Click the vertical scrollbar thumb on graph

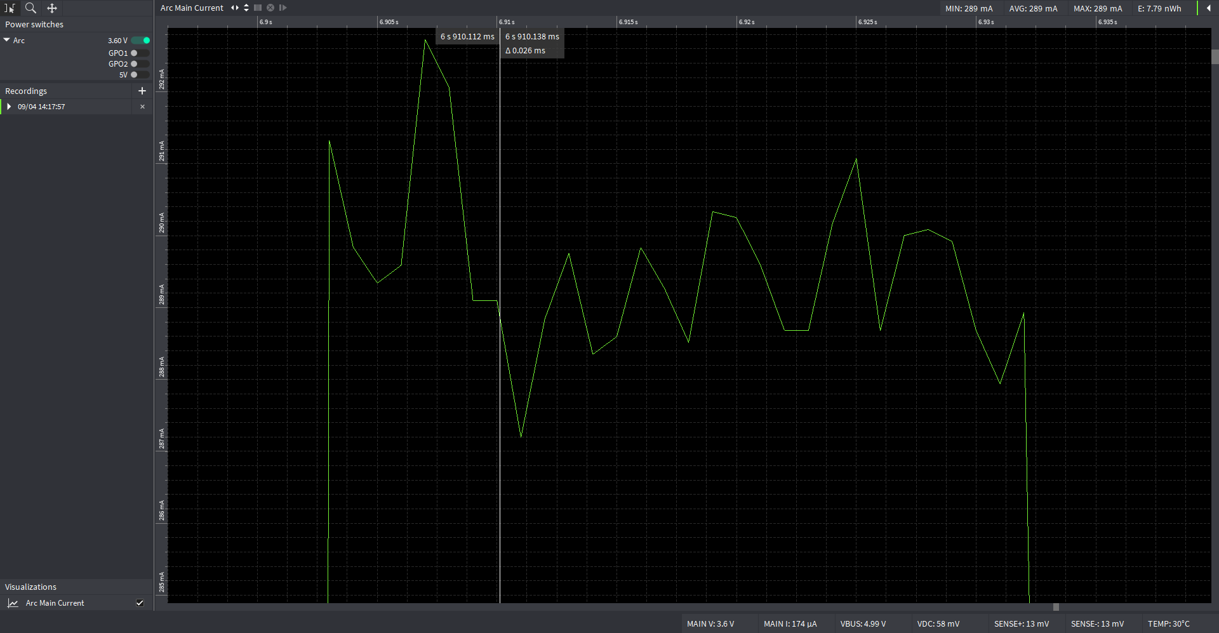pos(1215,57)
